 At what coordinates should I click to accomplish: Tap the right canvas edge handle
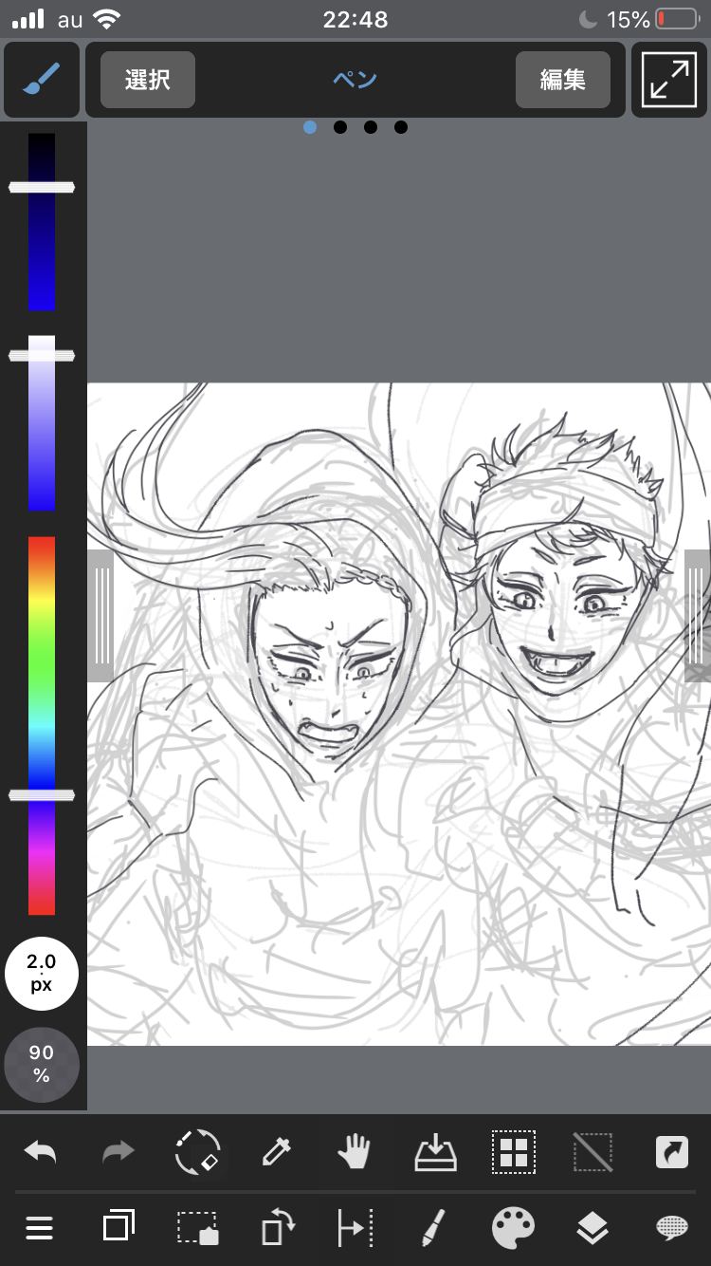[697, 616]
